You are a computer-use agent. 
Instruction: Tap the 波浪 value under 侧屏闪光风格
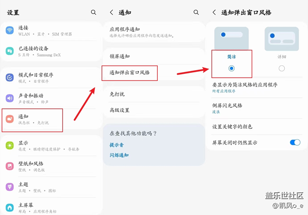point(216,112)
